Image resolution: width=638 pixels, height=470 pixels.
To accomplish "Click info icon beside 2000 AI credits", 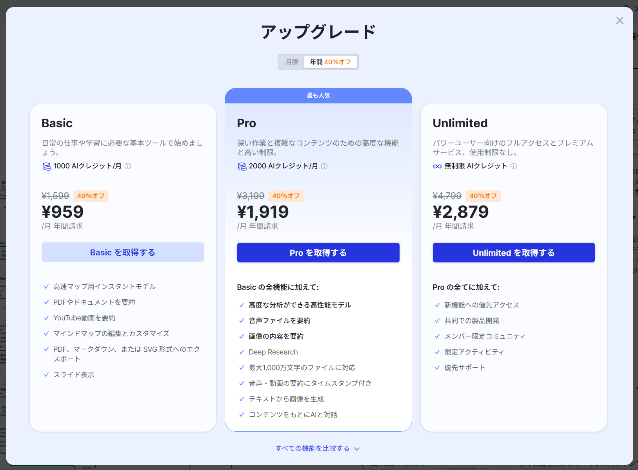I will pyautogui.click(x=324, y=166).
